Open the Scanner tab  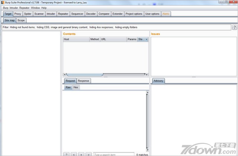(x=39, y=14)
